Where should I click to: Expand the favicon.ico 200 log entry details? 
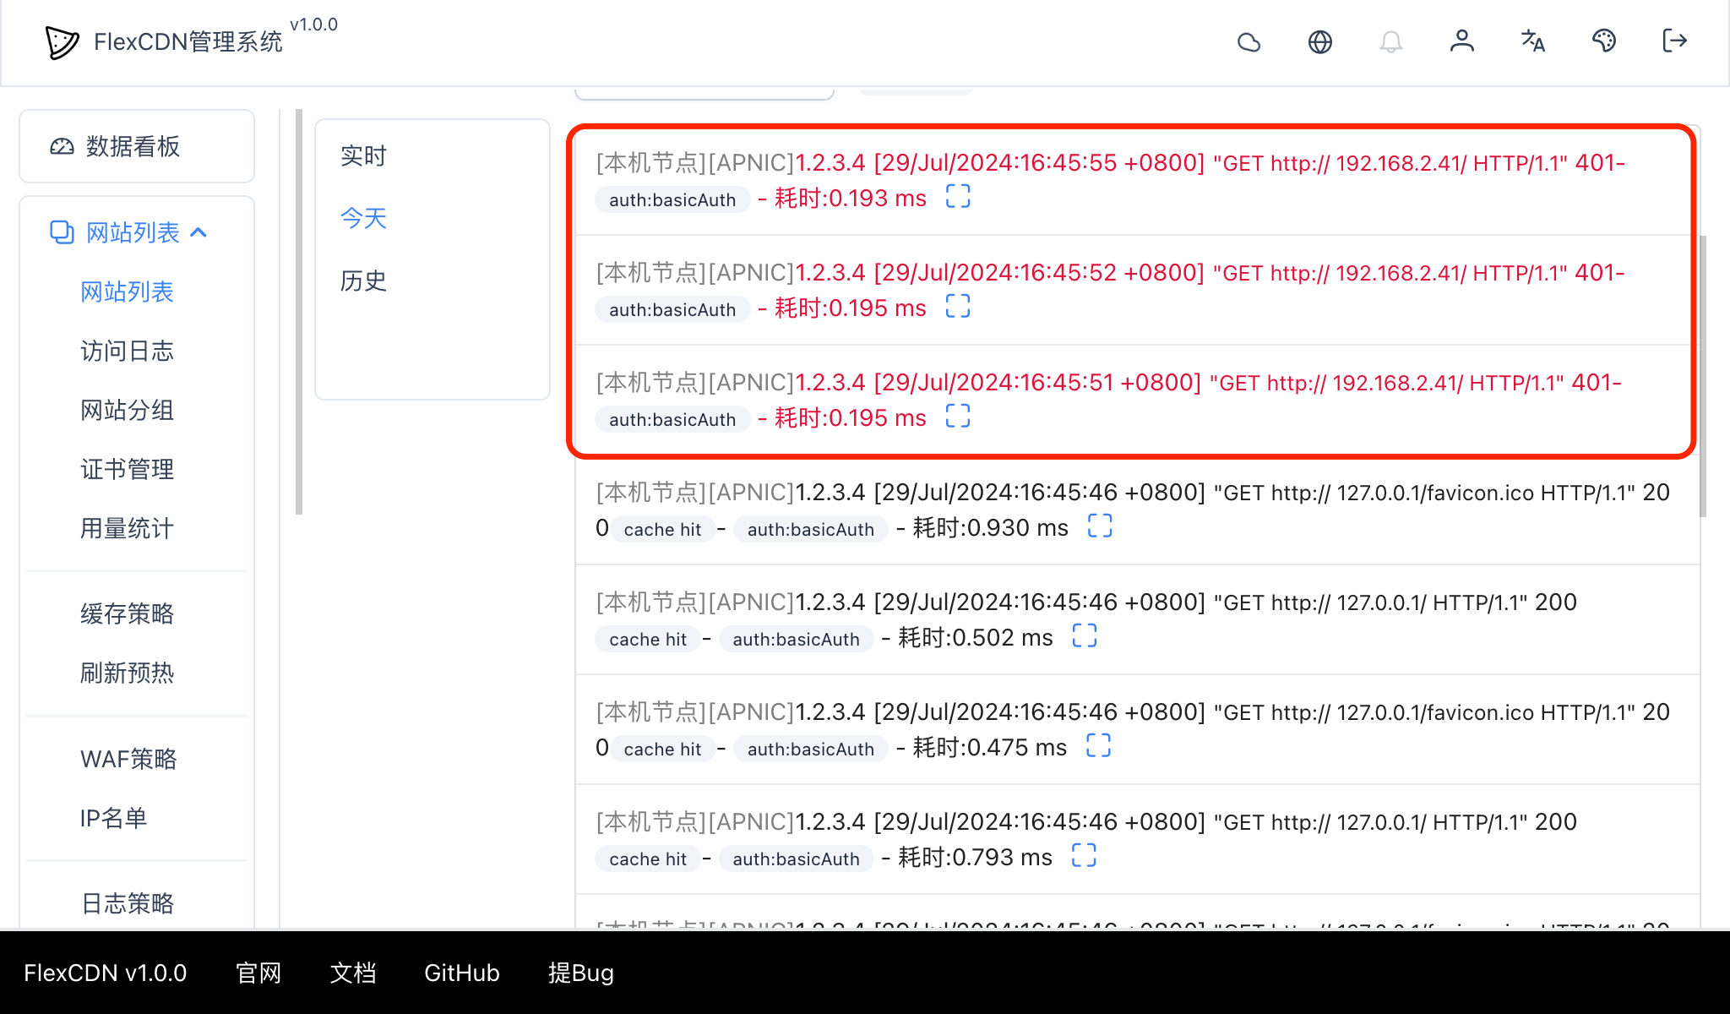pos(1099,526)
